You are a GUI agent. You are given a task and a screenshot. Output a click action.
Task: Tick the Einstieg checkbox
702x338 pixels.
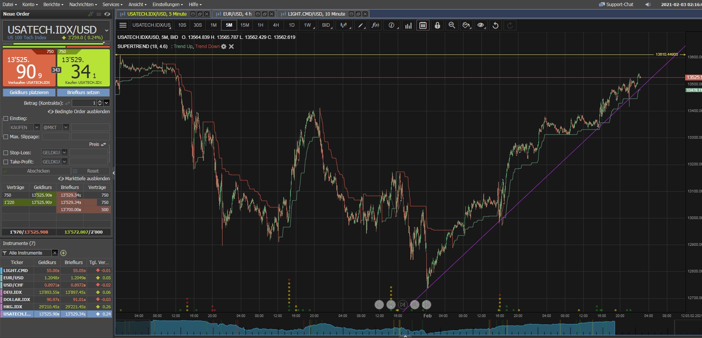point(6,119)
